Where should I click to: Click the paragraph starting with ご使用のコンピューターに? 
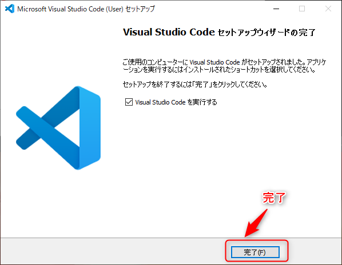point(224,66)
